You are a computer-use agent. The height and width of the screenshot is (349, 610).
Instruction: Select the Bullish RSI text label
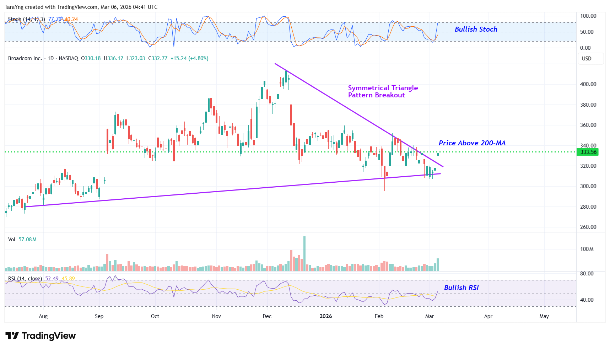[x=461, y=288]
